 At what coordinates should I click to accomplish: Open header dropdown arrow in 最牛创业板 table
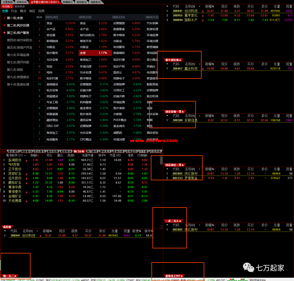coord(167,64)
